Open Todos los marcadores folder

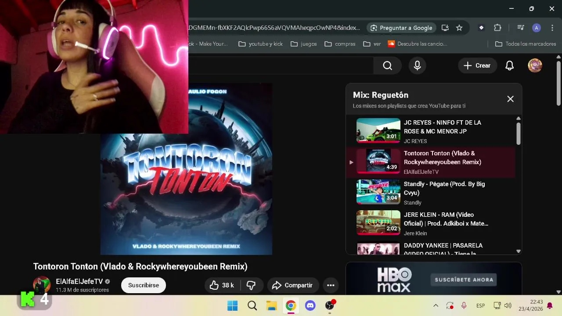click(526, 44)
